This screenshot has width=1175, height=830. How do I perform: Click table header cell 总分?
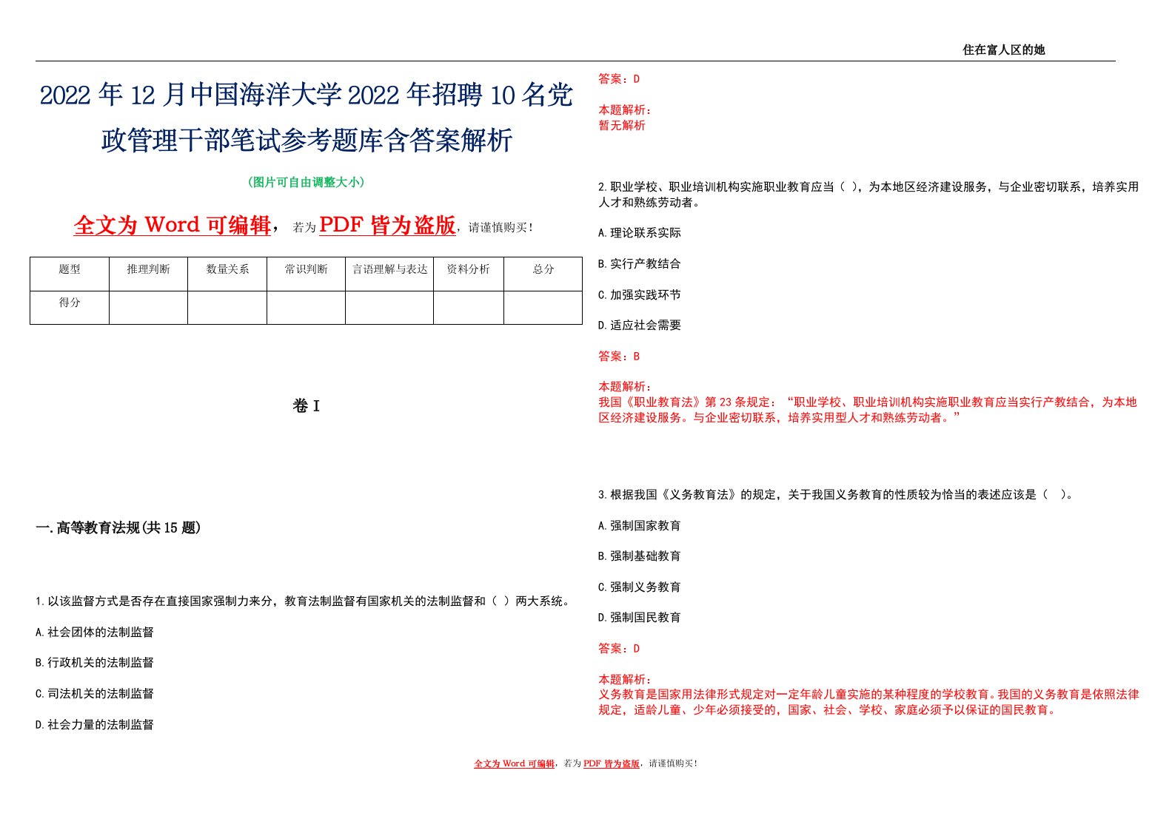[543, 274]
